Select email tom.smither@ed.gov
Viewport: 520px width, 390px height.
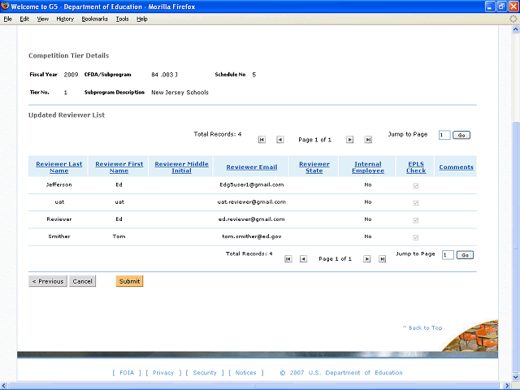[x=252, y=236]
